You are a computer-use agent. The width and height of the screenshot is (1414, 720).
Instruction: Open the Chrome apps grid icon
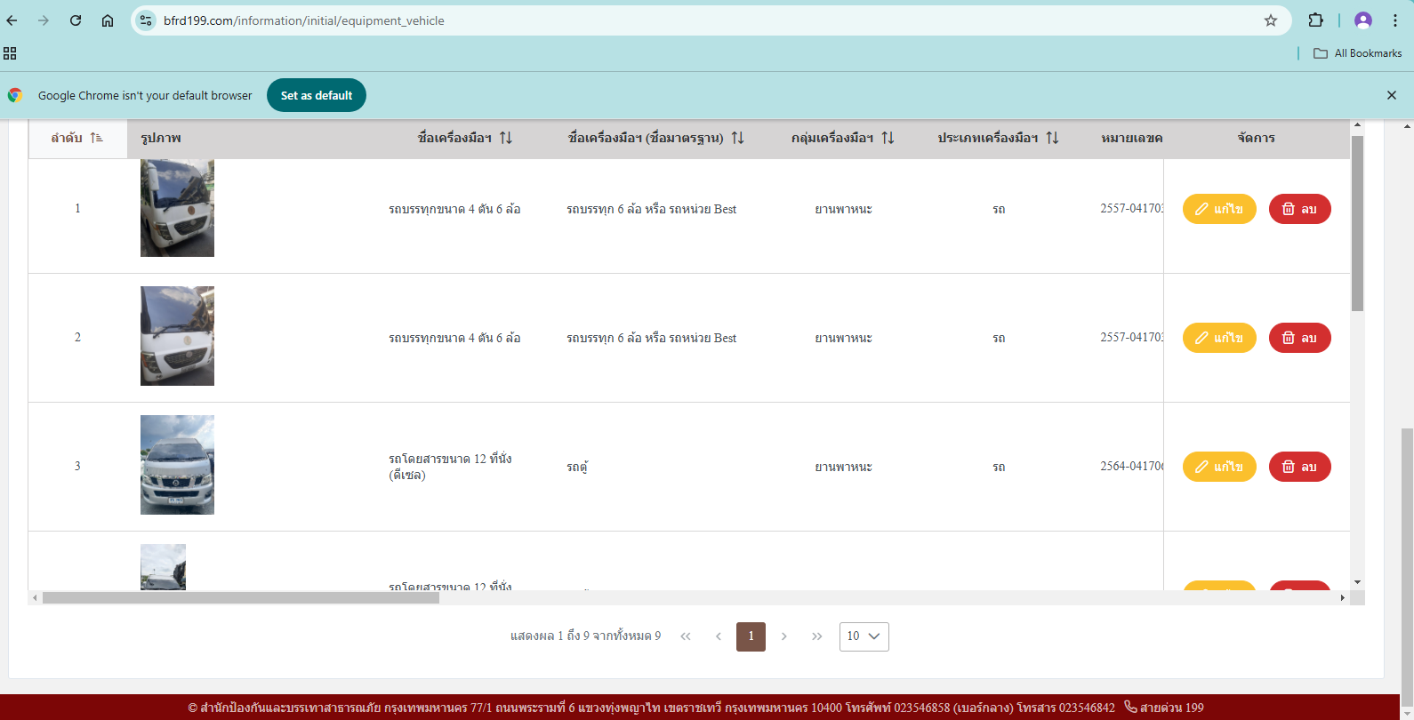click(11, 53)
